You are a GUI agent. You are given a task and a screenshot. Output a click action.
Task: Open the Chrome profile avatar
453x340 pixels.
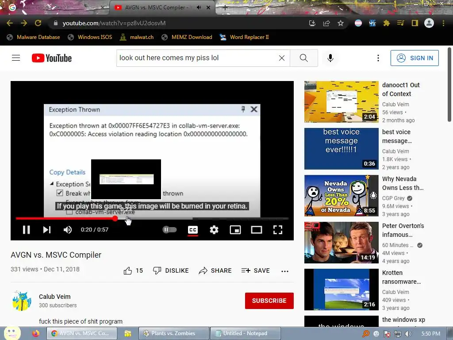tap(429, 23)
